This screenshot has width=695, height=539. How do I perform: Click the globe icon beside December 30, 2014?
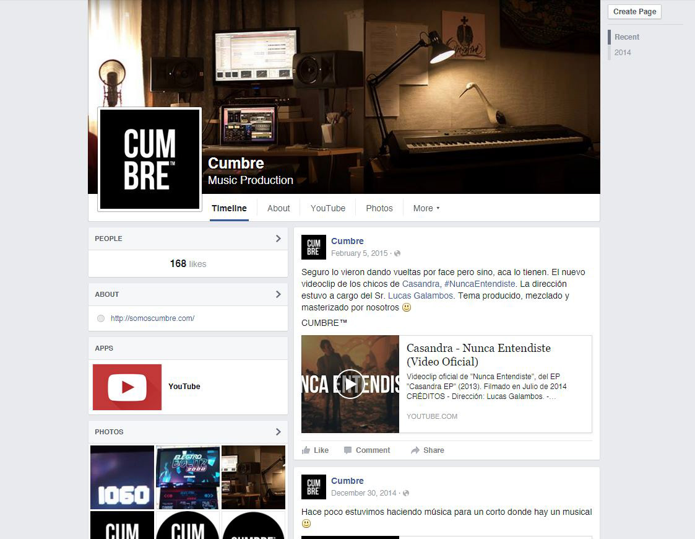pos(406,493)
